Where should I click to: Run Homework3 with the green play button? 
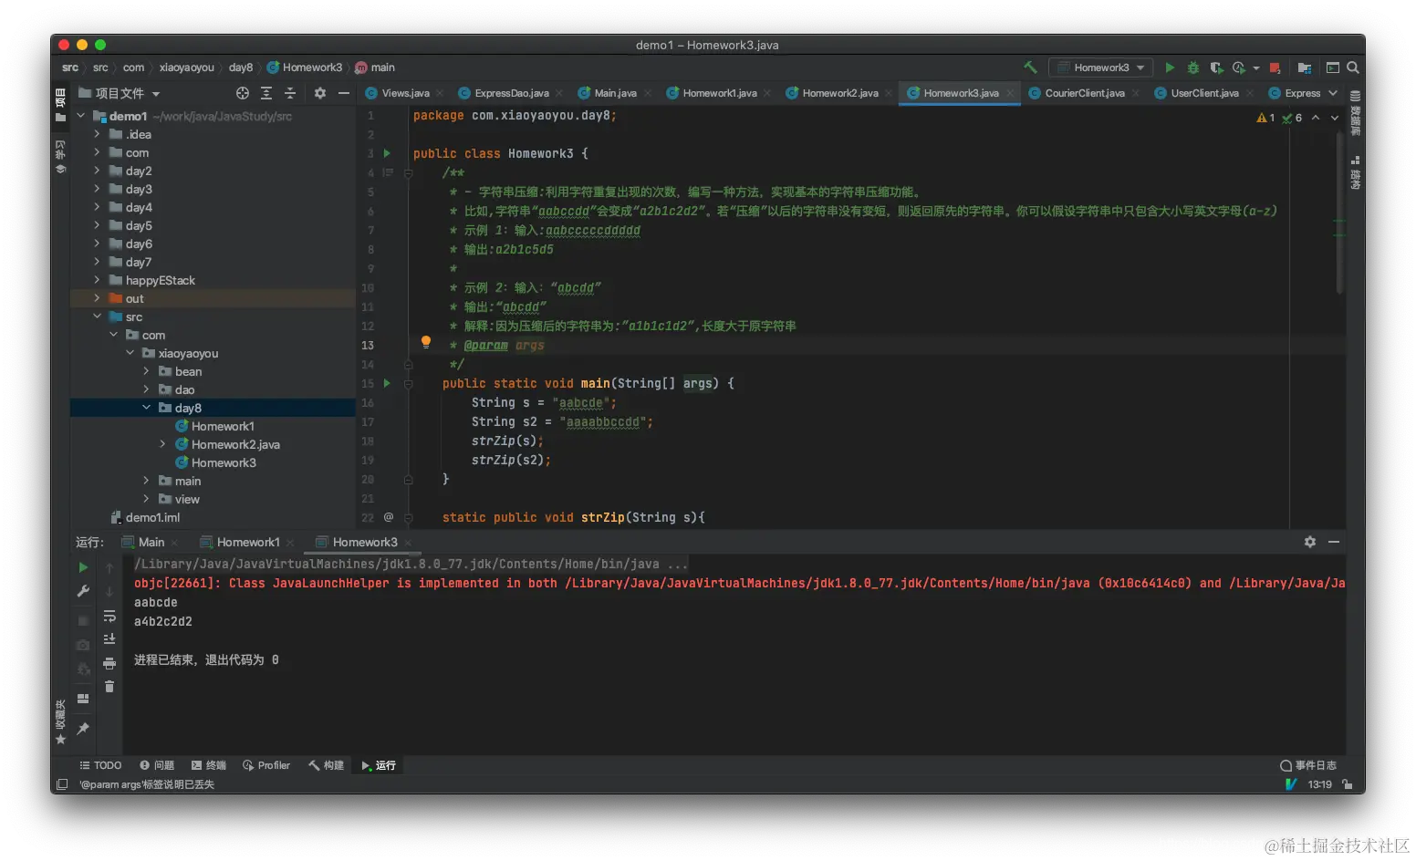[1170, 67]
